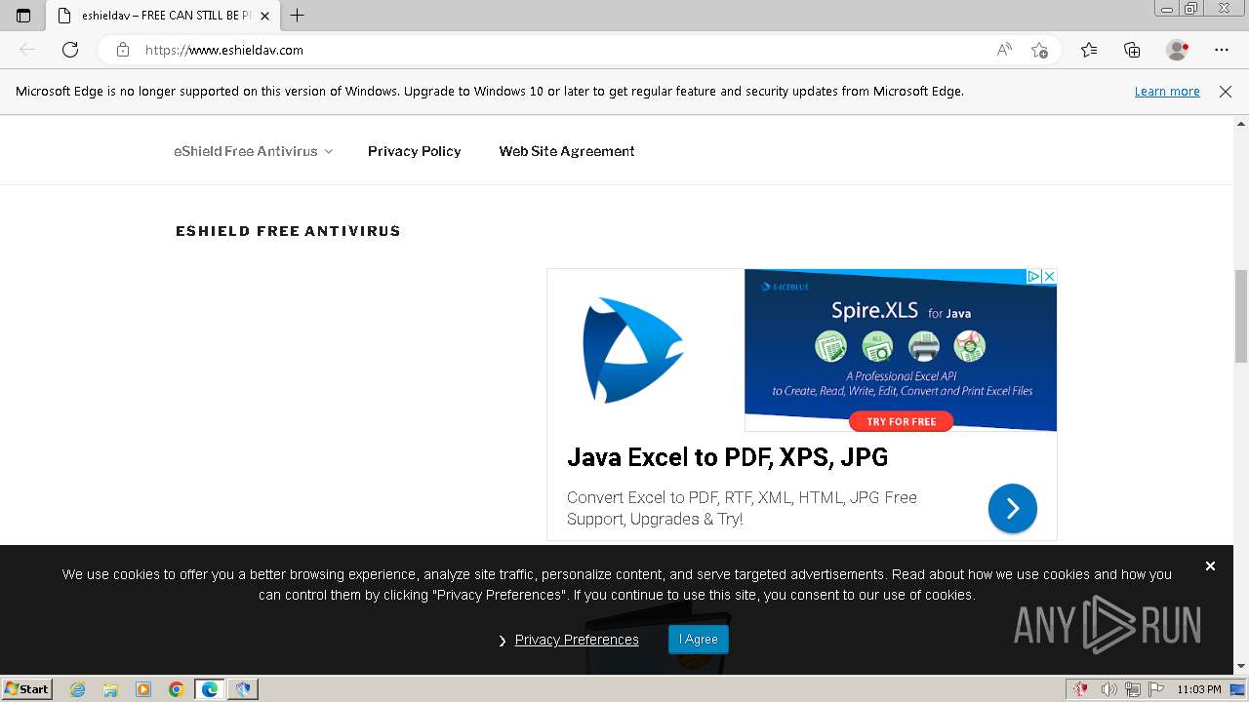Image resolution: width=1249 pixels, height=702 pixels.
Task: Open media player from taskbar
Action: (143, 689)
